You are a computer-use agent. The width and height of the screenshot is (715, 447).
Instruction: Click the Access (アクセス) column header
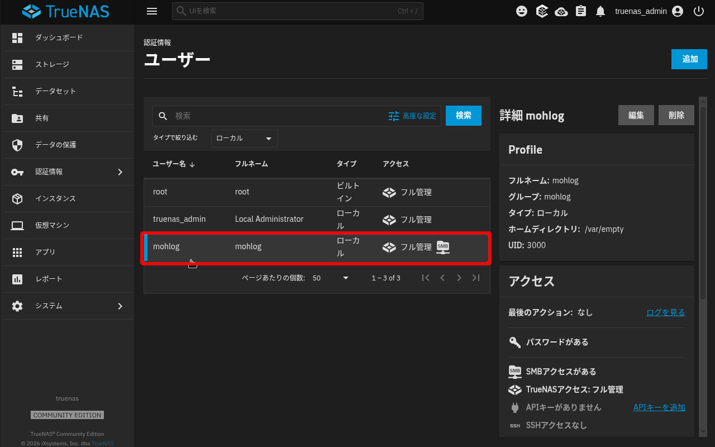[396, 164]
